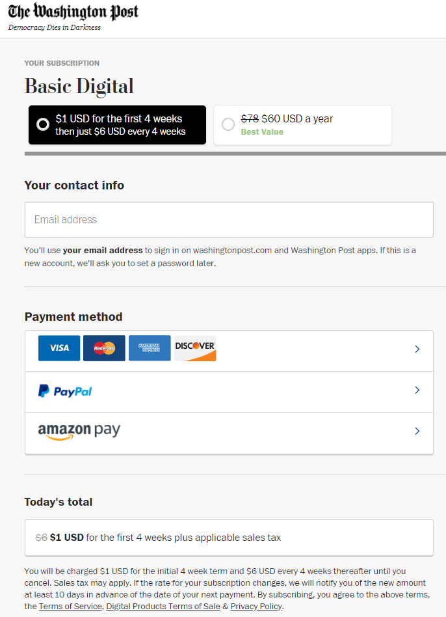This screenshot has height=617, width=446.
Task: Click the Basic Digital heading
Action: pyautogui.click(x=79, y=86)
